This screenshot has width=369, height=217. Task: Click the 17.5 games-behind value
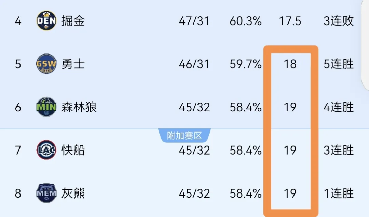290,21
